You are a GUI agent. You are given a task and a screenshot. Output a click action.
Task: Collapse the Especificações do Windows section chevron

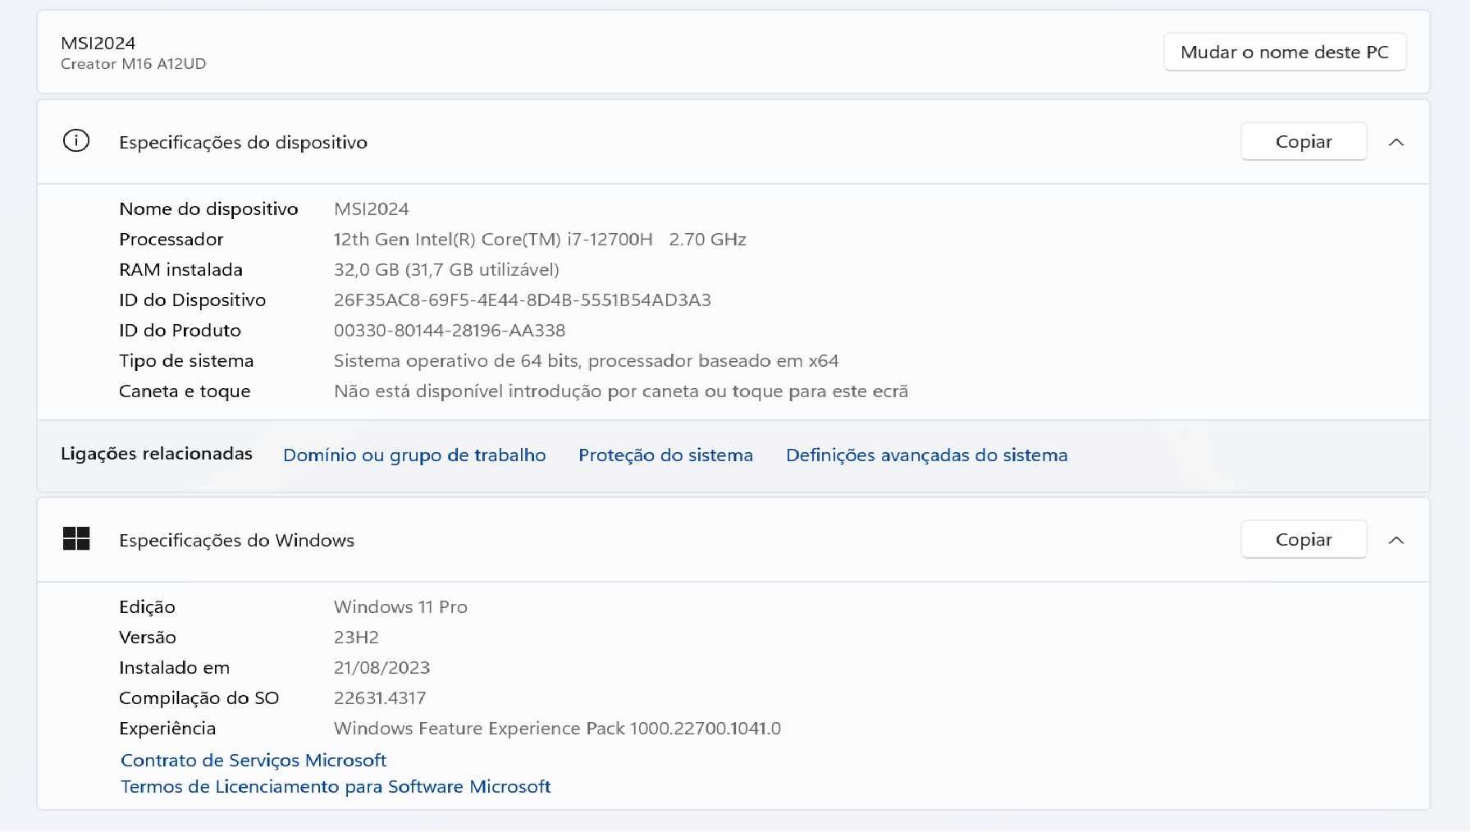[1396, 540]
